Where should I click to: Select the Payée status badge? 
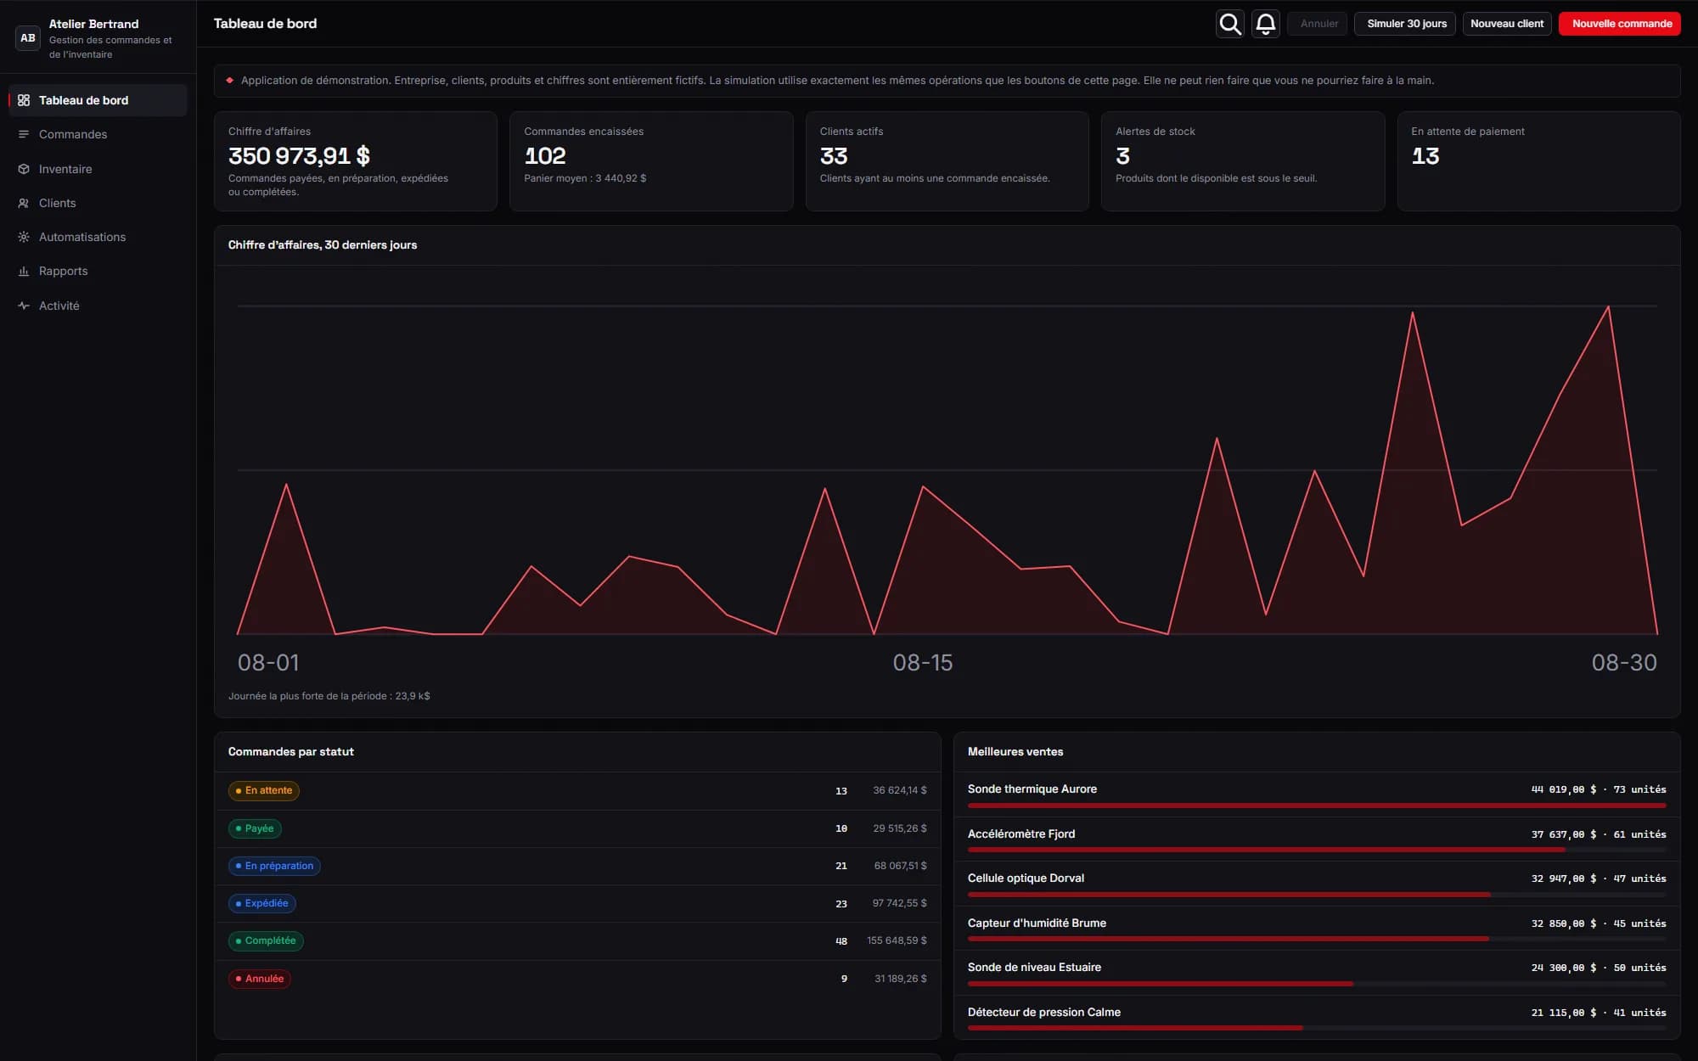click(x=255, y=828)
